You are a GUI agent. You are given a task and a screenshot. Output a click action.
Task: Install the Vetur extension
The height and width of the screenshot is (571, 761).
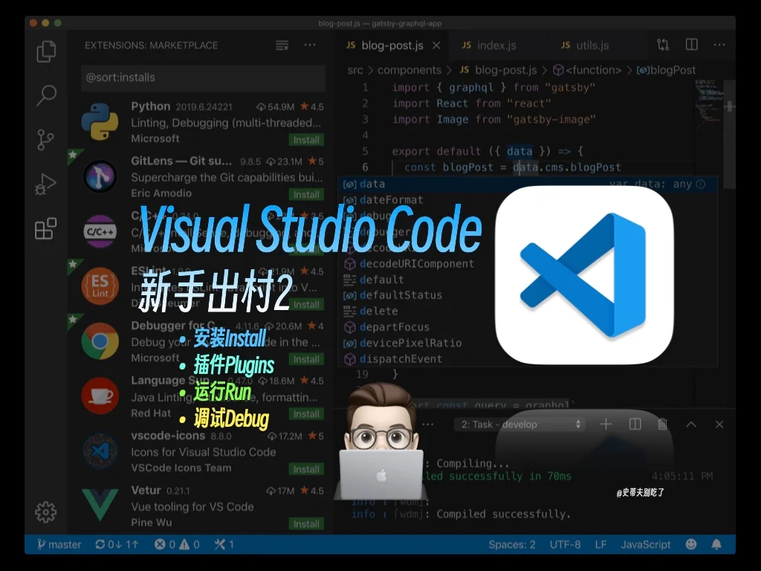[x=306, y=524]
